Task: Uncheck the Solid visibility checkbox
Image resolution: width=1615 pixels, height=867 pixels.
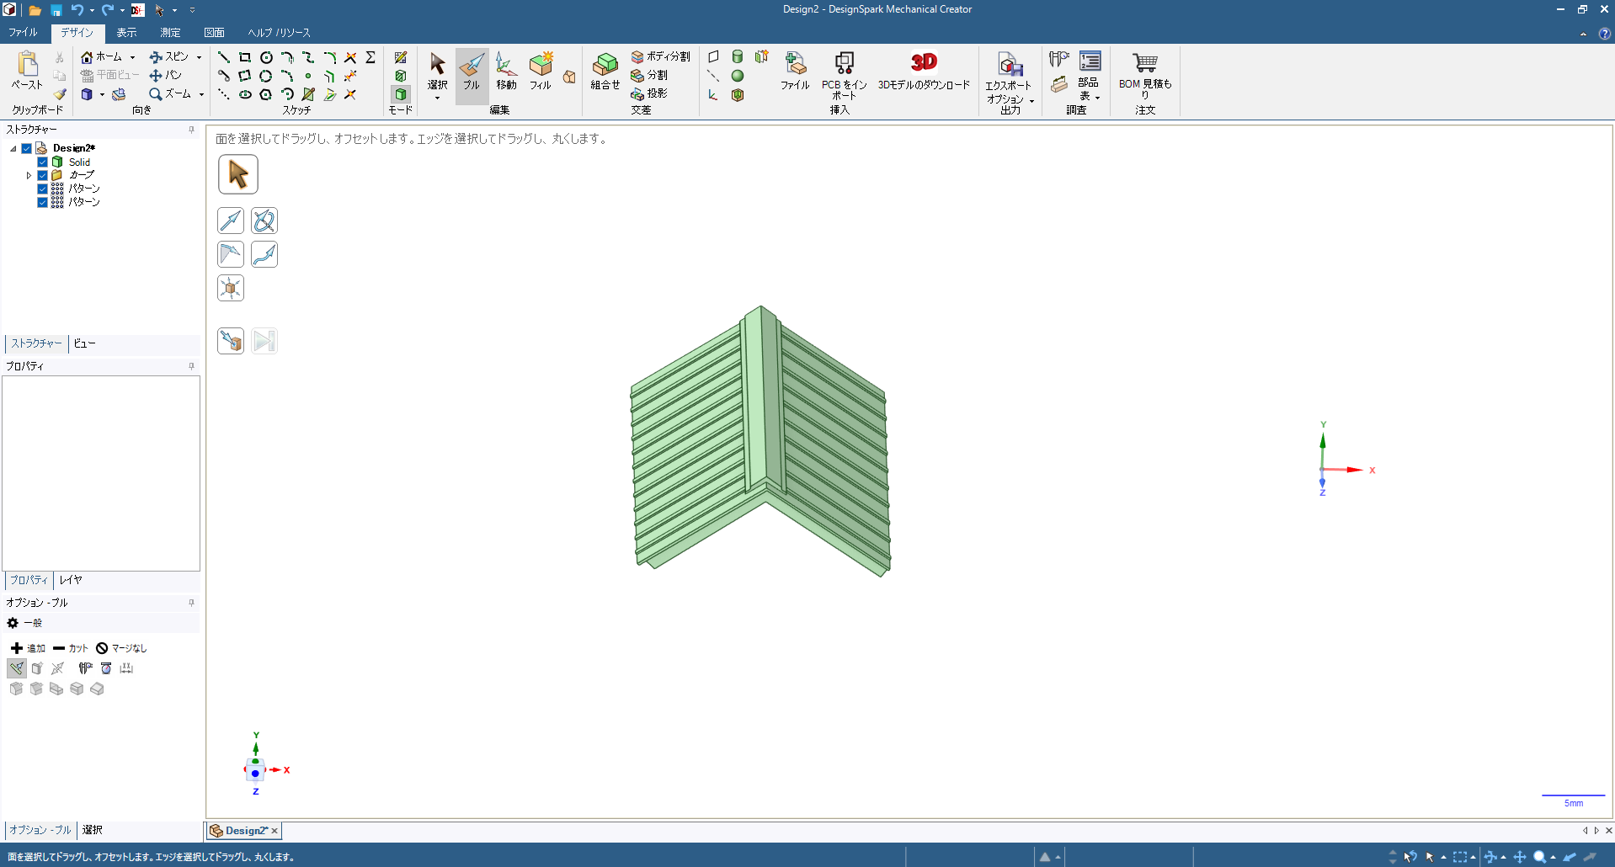Action: coord(42,162)
